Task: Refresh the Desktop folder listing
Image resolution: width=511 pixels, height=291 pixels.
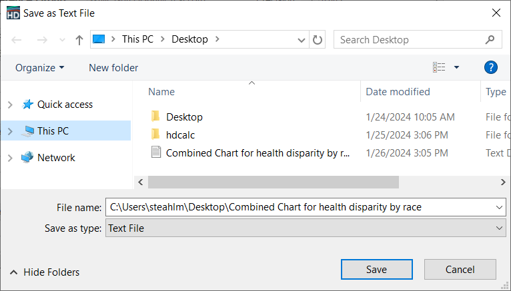Action: click(318, 40)
